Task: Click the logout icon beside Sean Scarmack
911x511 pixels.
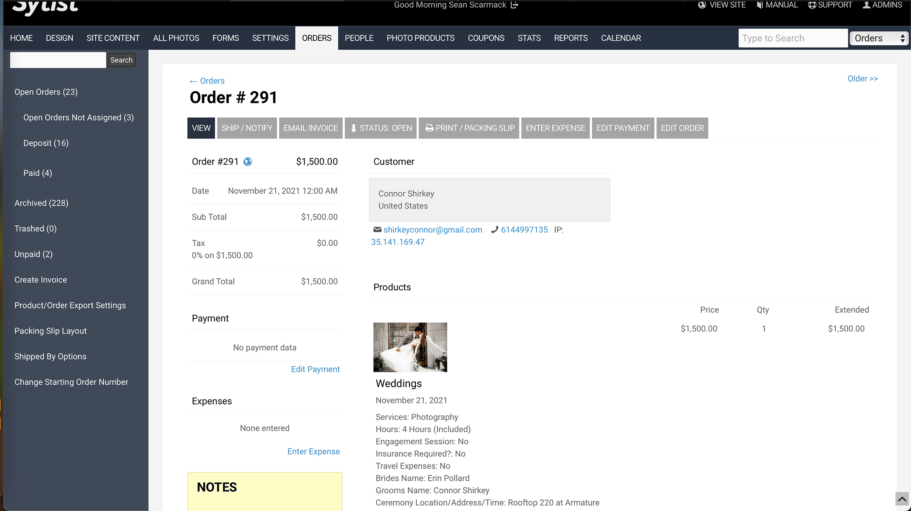Action: pyautogui.click(x=514, y=5)
